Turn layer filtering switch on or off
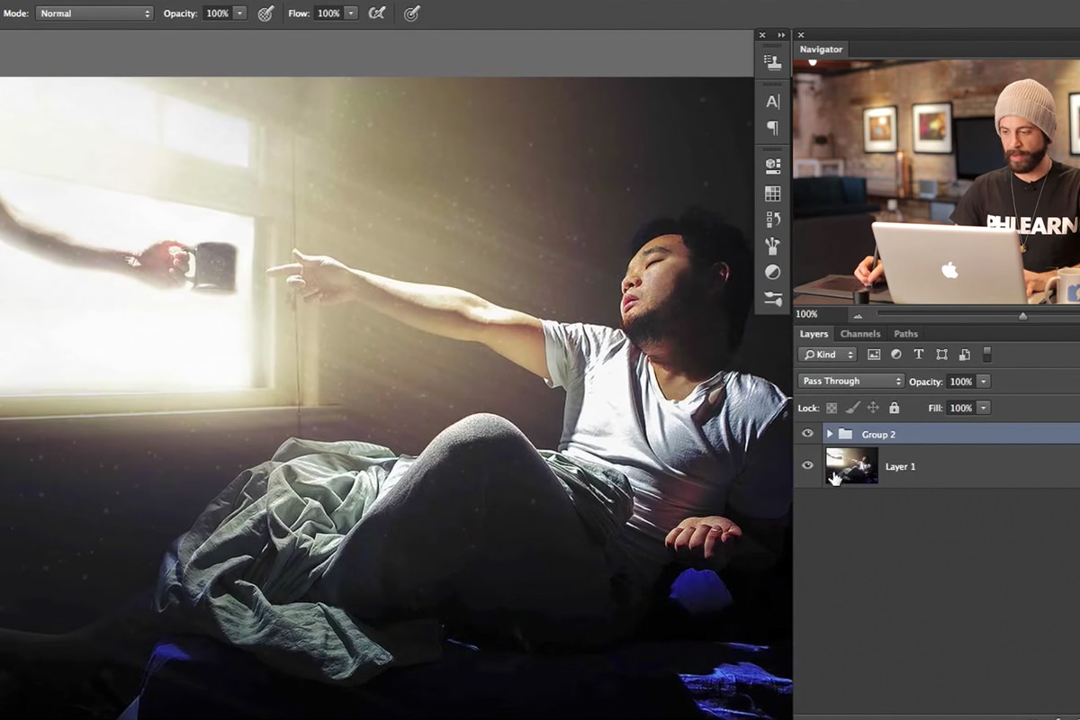The width and height of the screenshot is (1080, 720). (x=986, y=355)
